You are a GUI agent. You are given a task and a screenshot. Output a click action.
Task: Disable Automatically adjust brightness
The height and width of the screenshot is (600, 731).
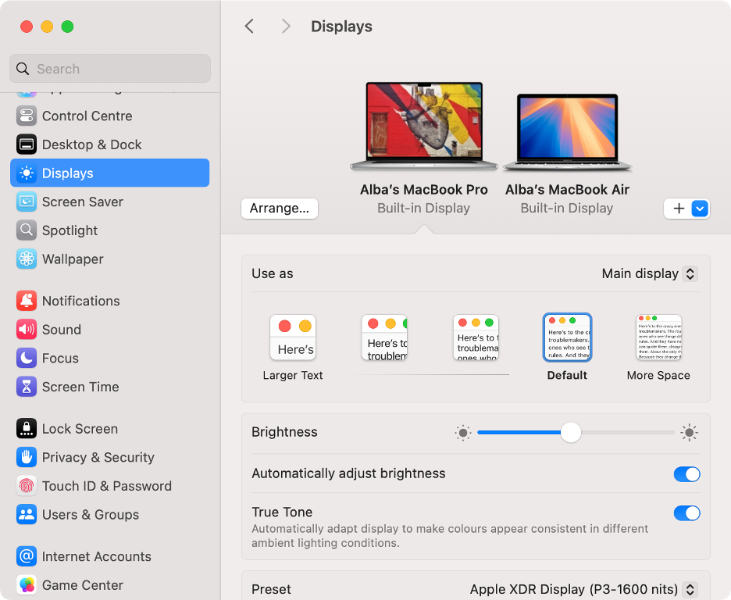point(686,474)
